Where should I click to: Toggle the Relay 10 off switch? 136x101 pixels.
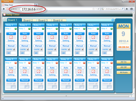click(x=25, y=87)
